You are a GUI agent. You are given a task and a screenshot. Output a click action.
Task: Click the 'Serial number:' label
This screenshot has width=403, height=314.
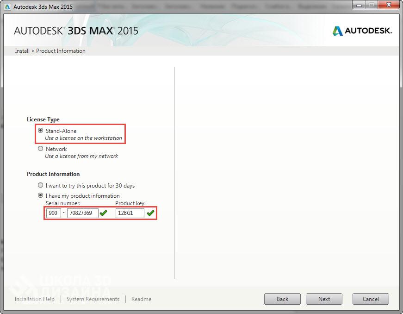[63, 203]
